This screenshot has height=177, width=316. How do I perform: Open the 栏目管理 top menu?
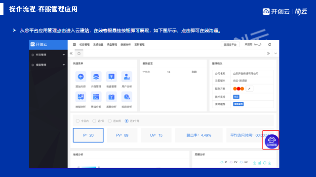click(84, 45)
